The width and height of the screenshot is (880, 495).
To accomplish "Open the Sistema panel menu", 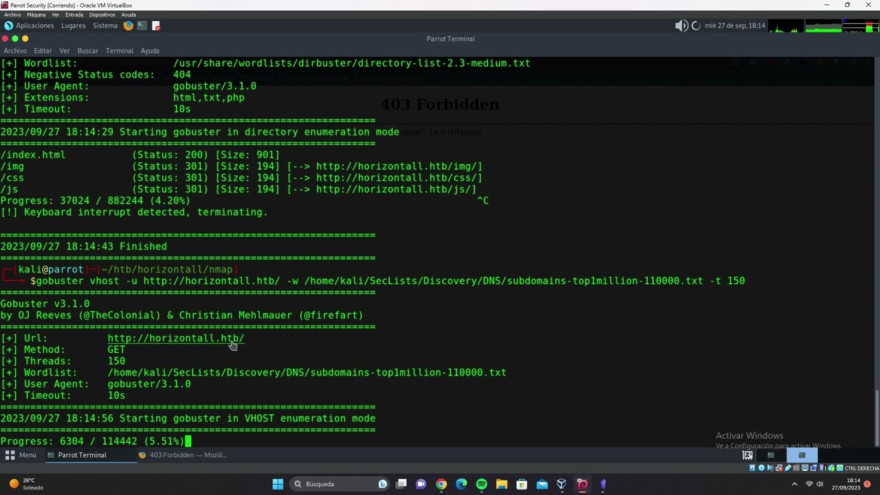I will click(x=105, y=25).
